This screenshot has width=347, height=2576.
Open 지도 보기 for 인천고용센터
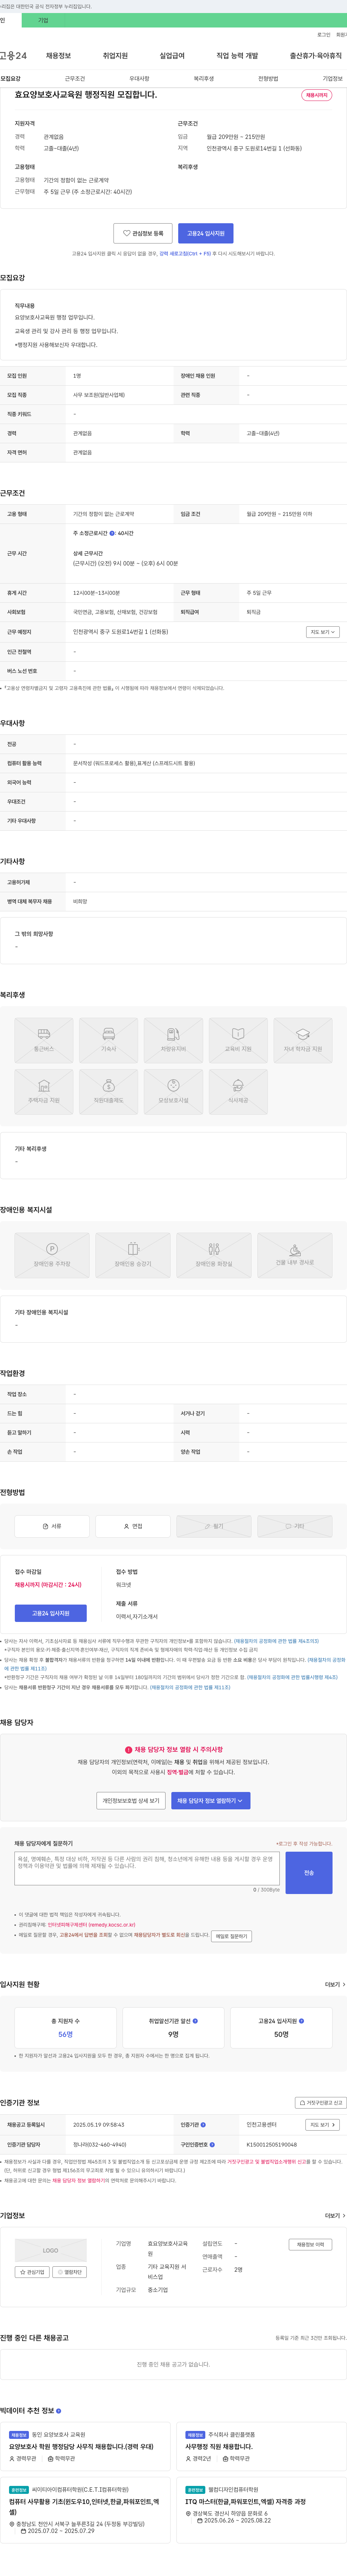pos(323,2125)
